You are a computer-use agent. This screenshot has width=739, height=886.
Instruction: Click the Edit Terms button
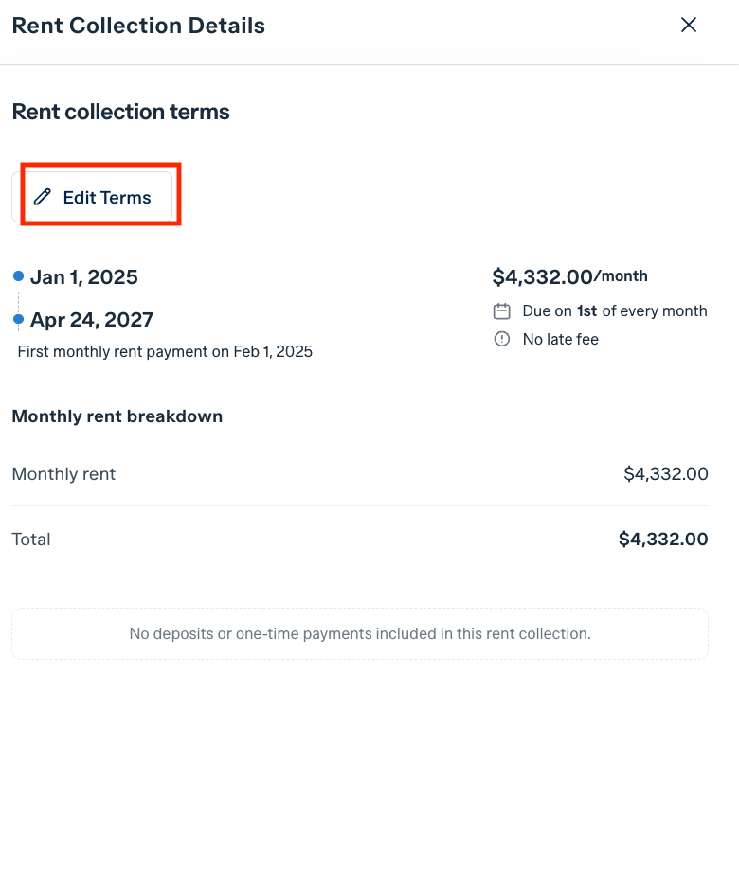pyautogui.click(x=92, y=197)
